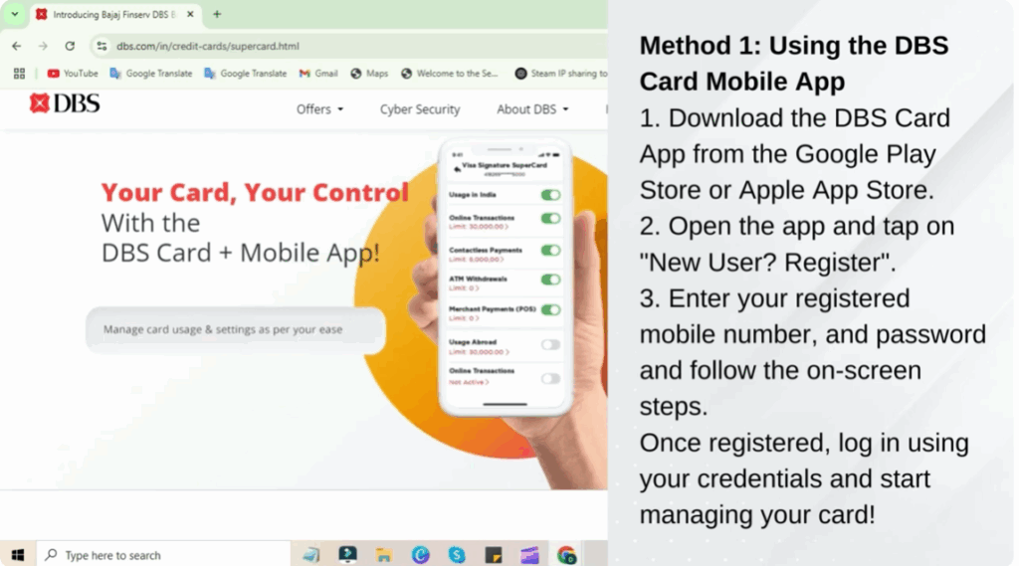Open the Steam IP sharing bookmark
The width and height of the screenshot is (1019, 566).
(561, 74)
